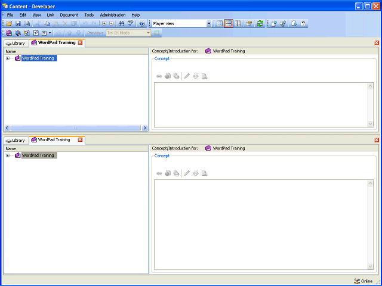This screenshot has width=382, height=286.
Task: Click the Print preview icon next to Save
Action: coord(27,24)
